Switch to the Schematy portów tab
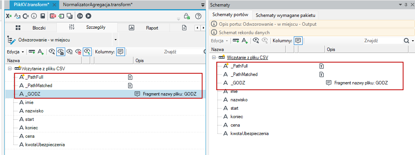The image size is (415, 155). point(230,15)
